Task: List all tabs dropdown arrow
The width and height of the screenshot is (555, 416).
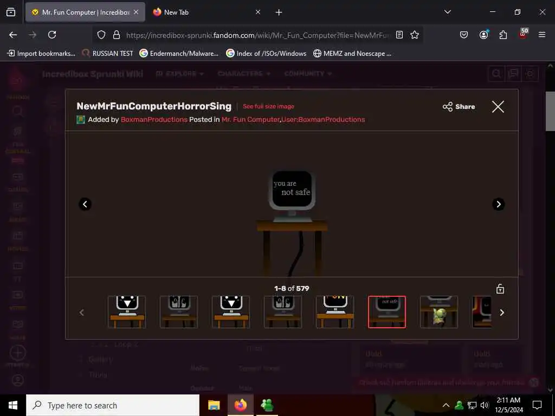Action: (447, 12)
